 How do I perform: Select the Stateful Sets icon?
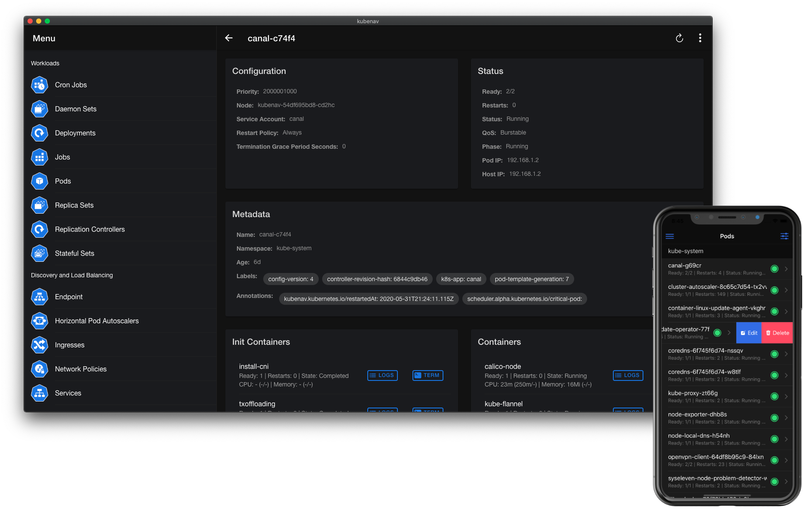(39, 253)
